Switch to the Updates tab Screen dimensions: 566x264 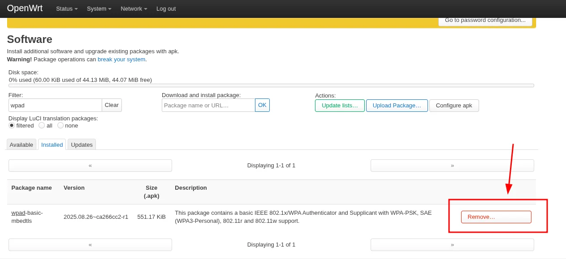(x=82, y=145)
